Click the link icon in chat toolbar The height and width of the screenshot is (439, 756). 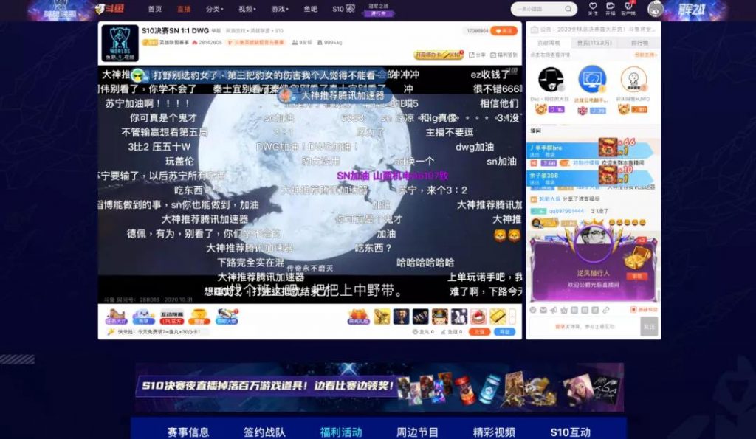[606, 310]
